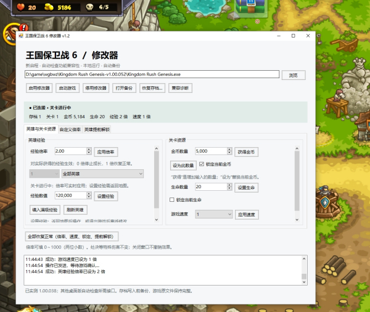Click the skull wave counter icon in game HUD
This screenshot has width=370, height=312.
coord(89,7)
